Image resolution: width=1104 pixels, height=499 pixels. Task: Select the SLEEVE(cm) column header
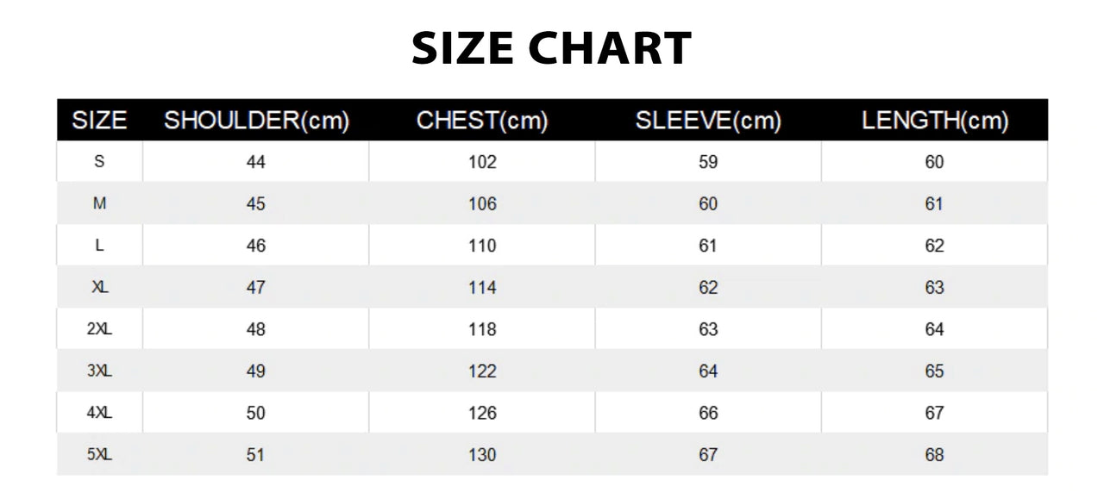point(708,121)
